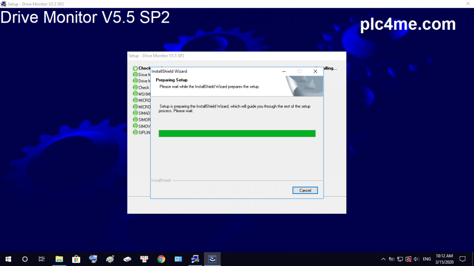Image resolution: width=474 pixels, height=266 pixels.
Task: Launch File Explorer from the taskbar
Action: click(59, 259)
